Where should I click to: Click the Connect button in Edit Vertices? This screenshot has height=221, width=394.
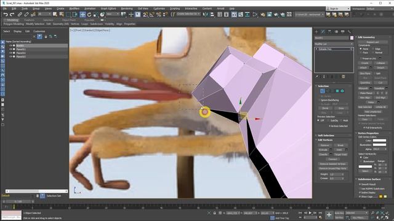click(332, 159)
